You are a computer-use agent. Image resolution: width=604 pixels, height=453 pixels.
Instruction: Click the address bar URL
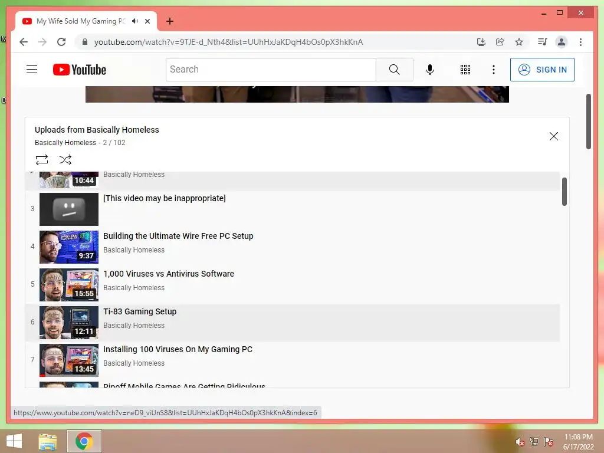coord(228,42)
